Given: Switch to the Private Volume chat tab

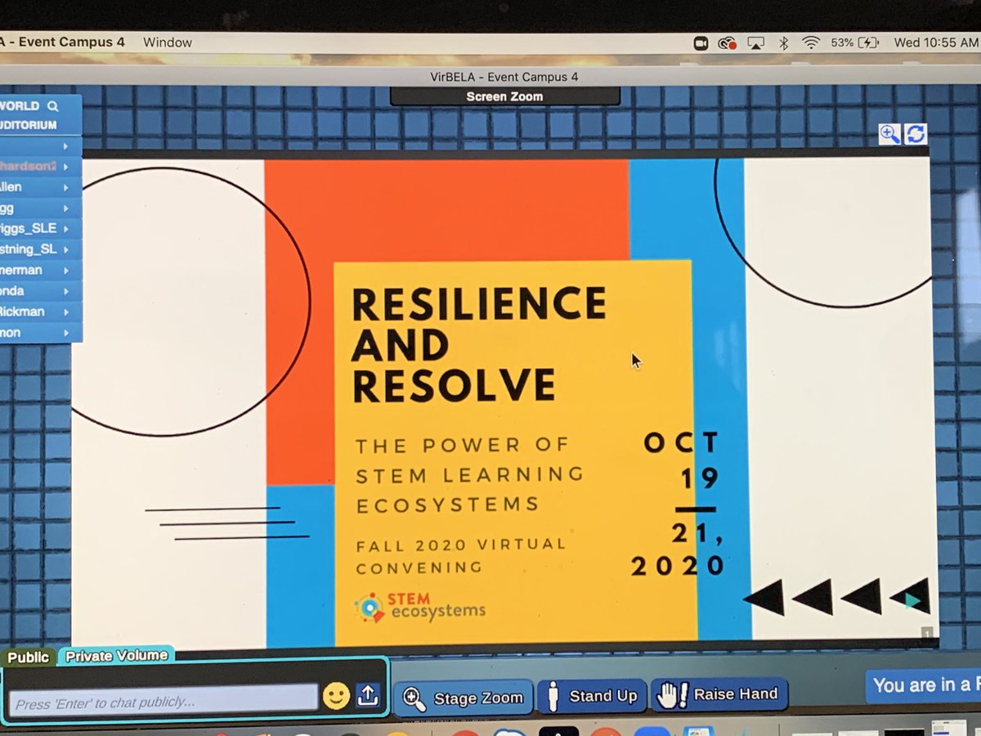Looking at the screenshot, I should (x=115, y=655).
